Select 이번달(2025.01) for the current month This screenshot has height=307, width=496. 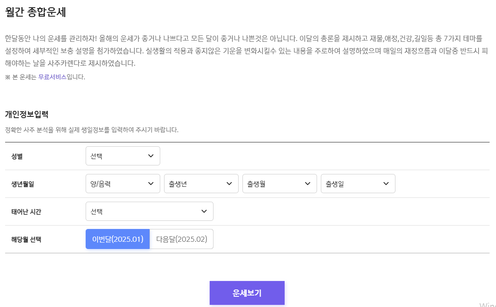tap(118, 239)
